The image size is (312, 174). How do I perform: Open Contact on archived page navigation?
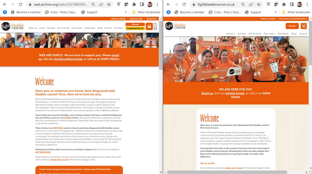pyautogui.click(x=108, y=28)
